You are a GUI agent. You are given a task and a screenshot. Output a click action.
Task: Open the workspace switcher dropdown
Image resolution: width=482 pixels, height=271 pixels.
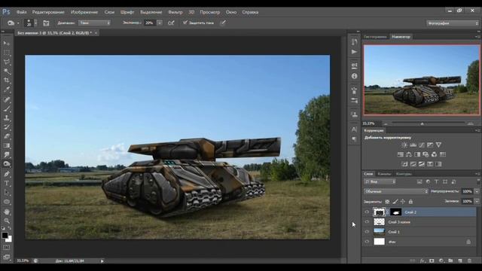click(x=453, y=23)
